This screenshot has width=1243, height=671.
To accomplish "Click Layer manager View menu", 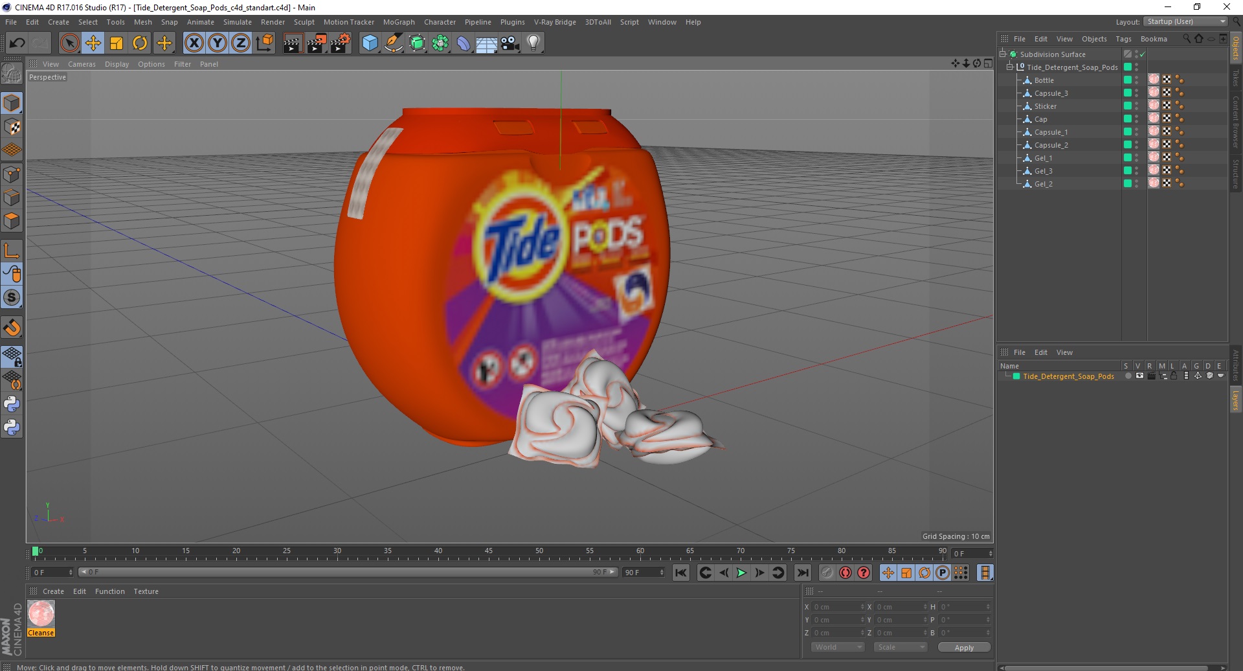I will pos(1064,352).
